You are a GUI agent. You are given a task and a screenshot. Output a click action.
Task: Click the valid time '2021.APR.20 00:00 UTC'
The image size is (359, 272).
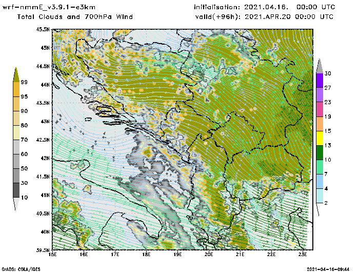289,17
